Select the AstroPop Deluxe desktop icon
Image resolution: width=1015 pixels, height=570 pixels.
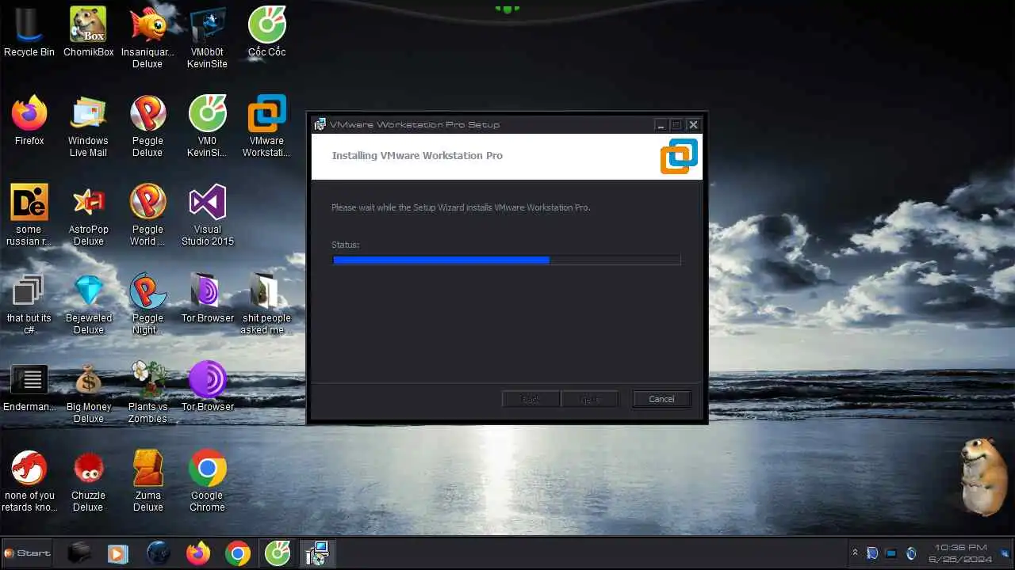[89, 215]
